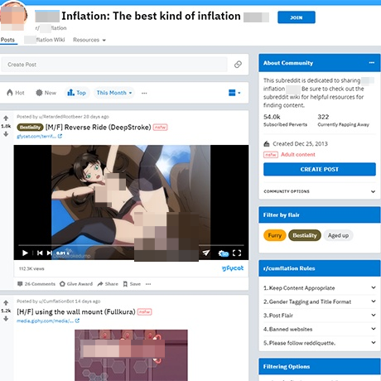Viewport: 381px width, 381px height.
Task: Click the nsfw tag on the second post title
Action: click(145, 311)
